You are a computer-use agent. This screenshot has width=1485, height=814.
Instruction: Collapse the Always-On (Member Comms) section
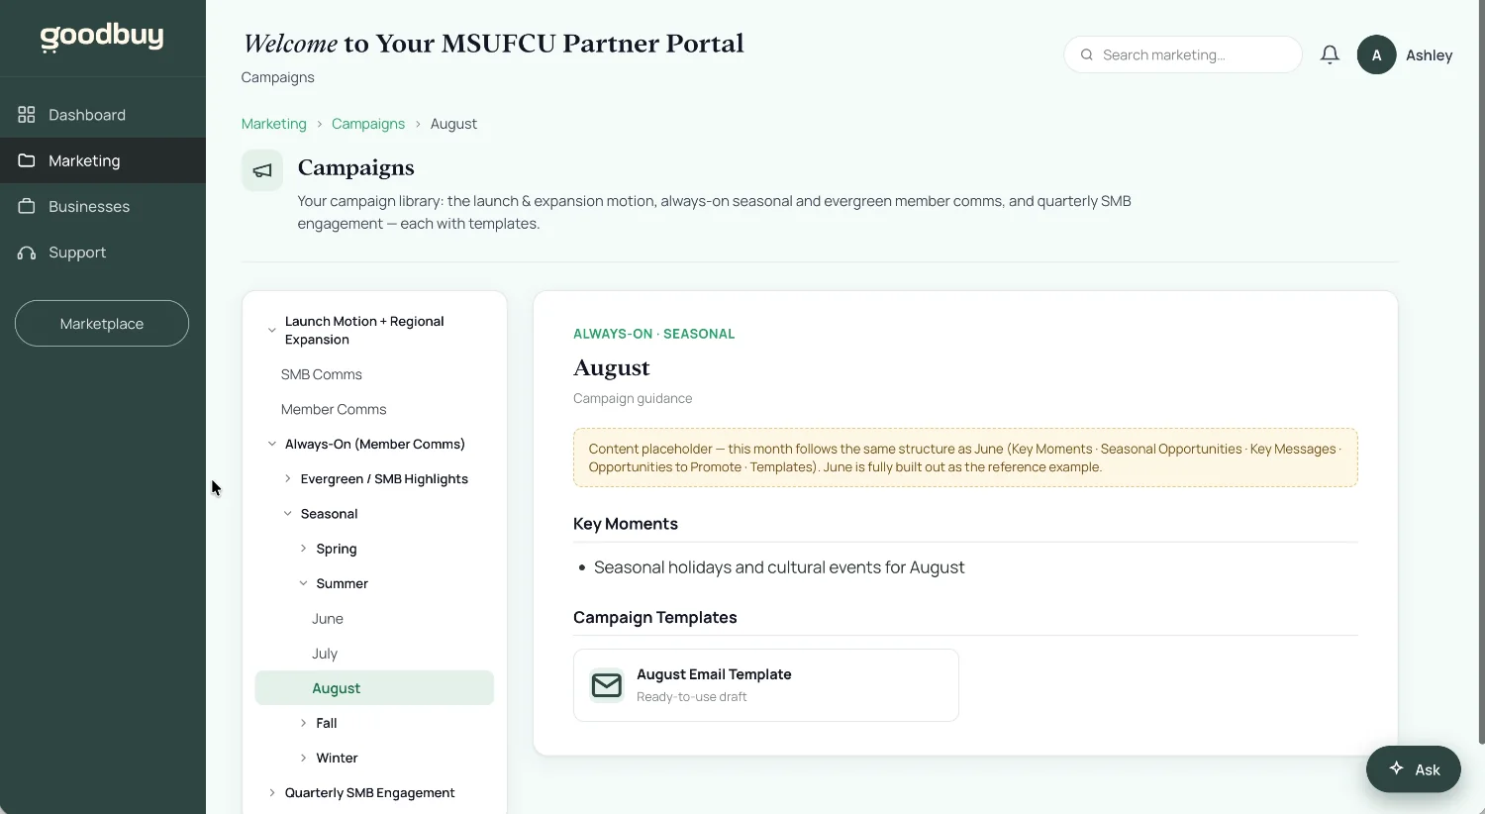point(272,444)
